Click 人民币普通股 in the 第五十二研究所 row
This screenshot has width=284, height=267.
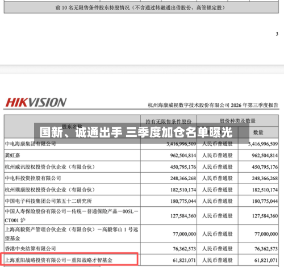218,201
